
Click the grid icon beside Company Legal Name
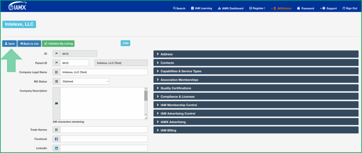tap(56, 72)
